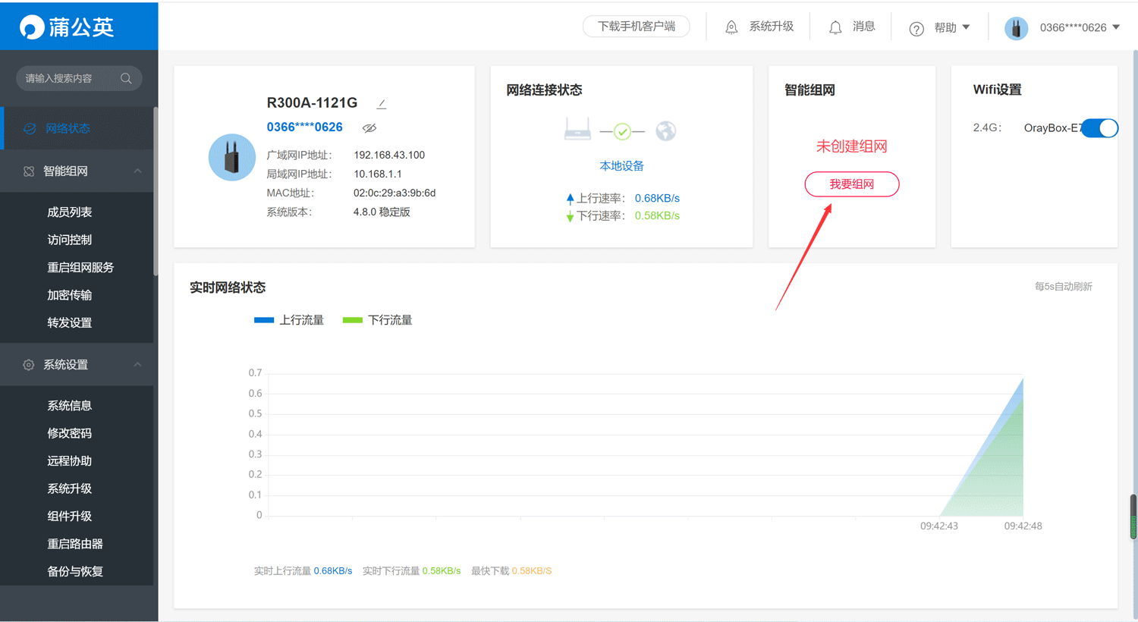The image size is (1138, 622).
Task: Click the globe internet icon in 网络连接状态
Action: tap(665, 131)
